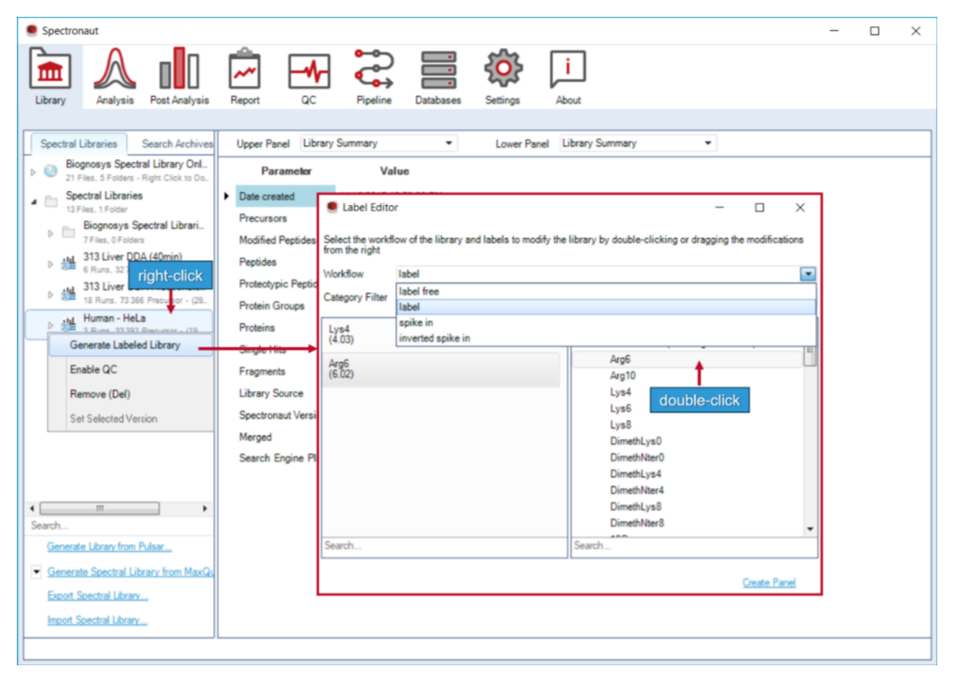Choose Remove (Del) from context menu

tap(130, 393)
